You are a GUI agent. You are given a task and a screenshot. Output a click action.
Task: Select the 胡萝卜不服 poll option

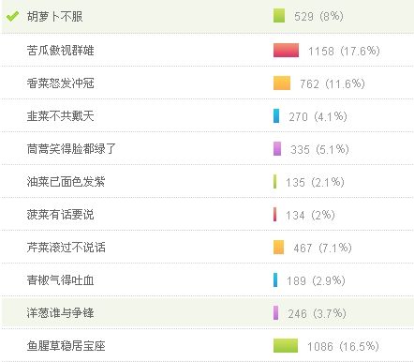click(54, 16)
